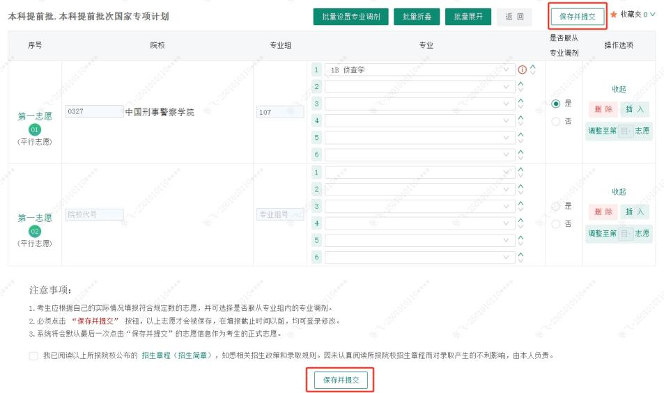
Task: Collapse first 志愿 using 收起
Action: pyautogui.click(x=619, y=89)
